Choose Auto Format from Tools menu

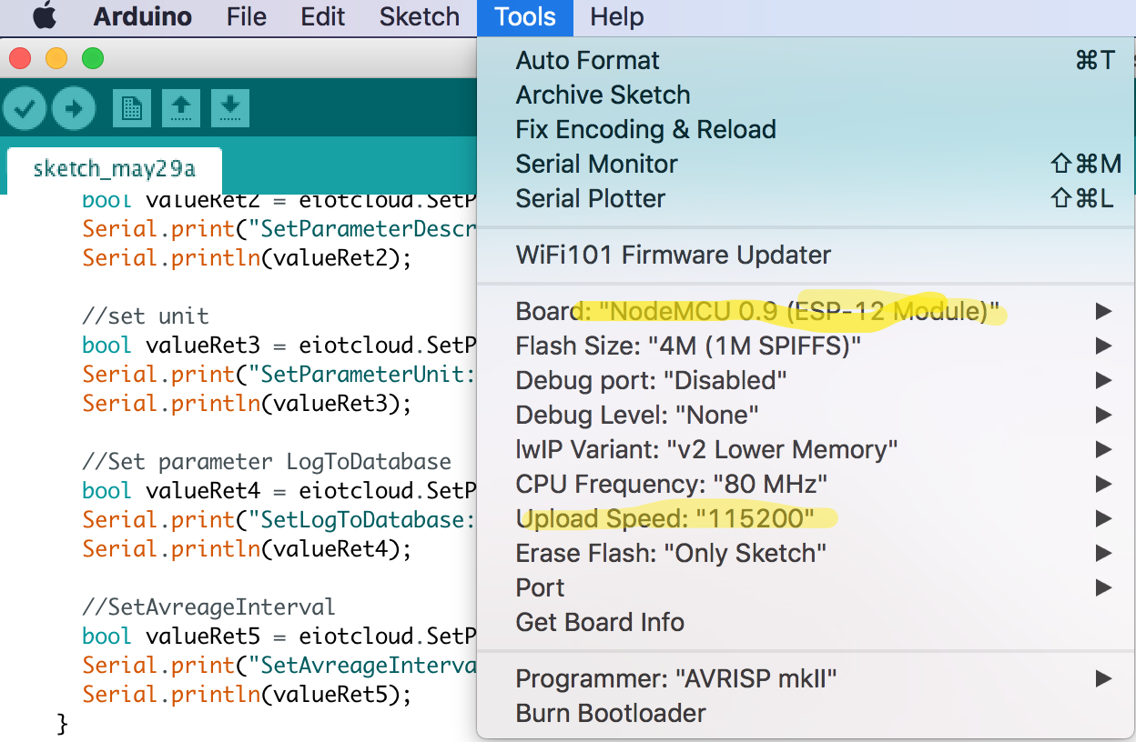[x=806, y=61]
